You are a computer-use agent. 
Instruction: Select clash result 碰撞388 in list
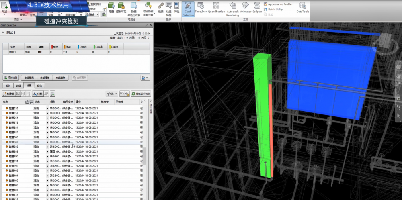pos(13,147)
